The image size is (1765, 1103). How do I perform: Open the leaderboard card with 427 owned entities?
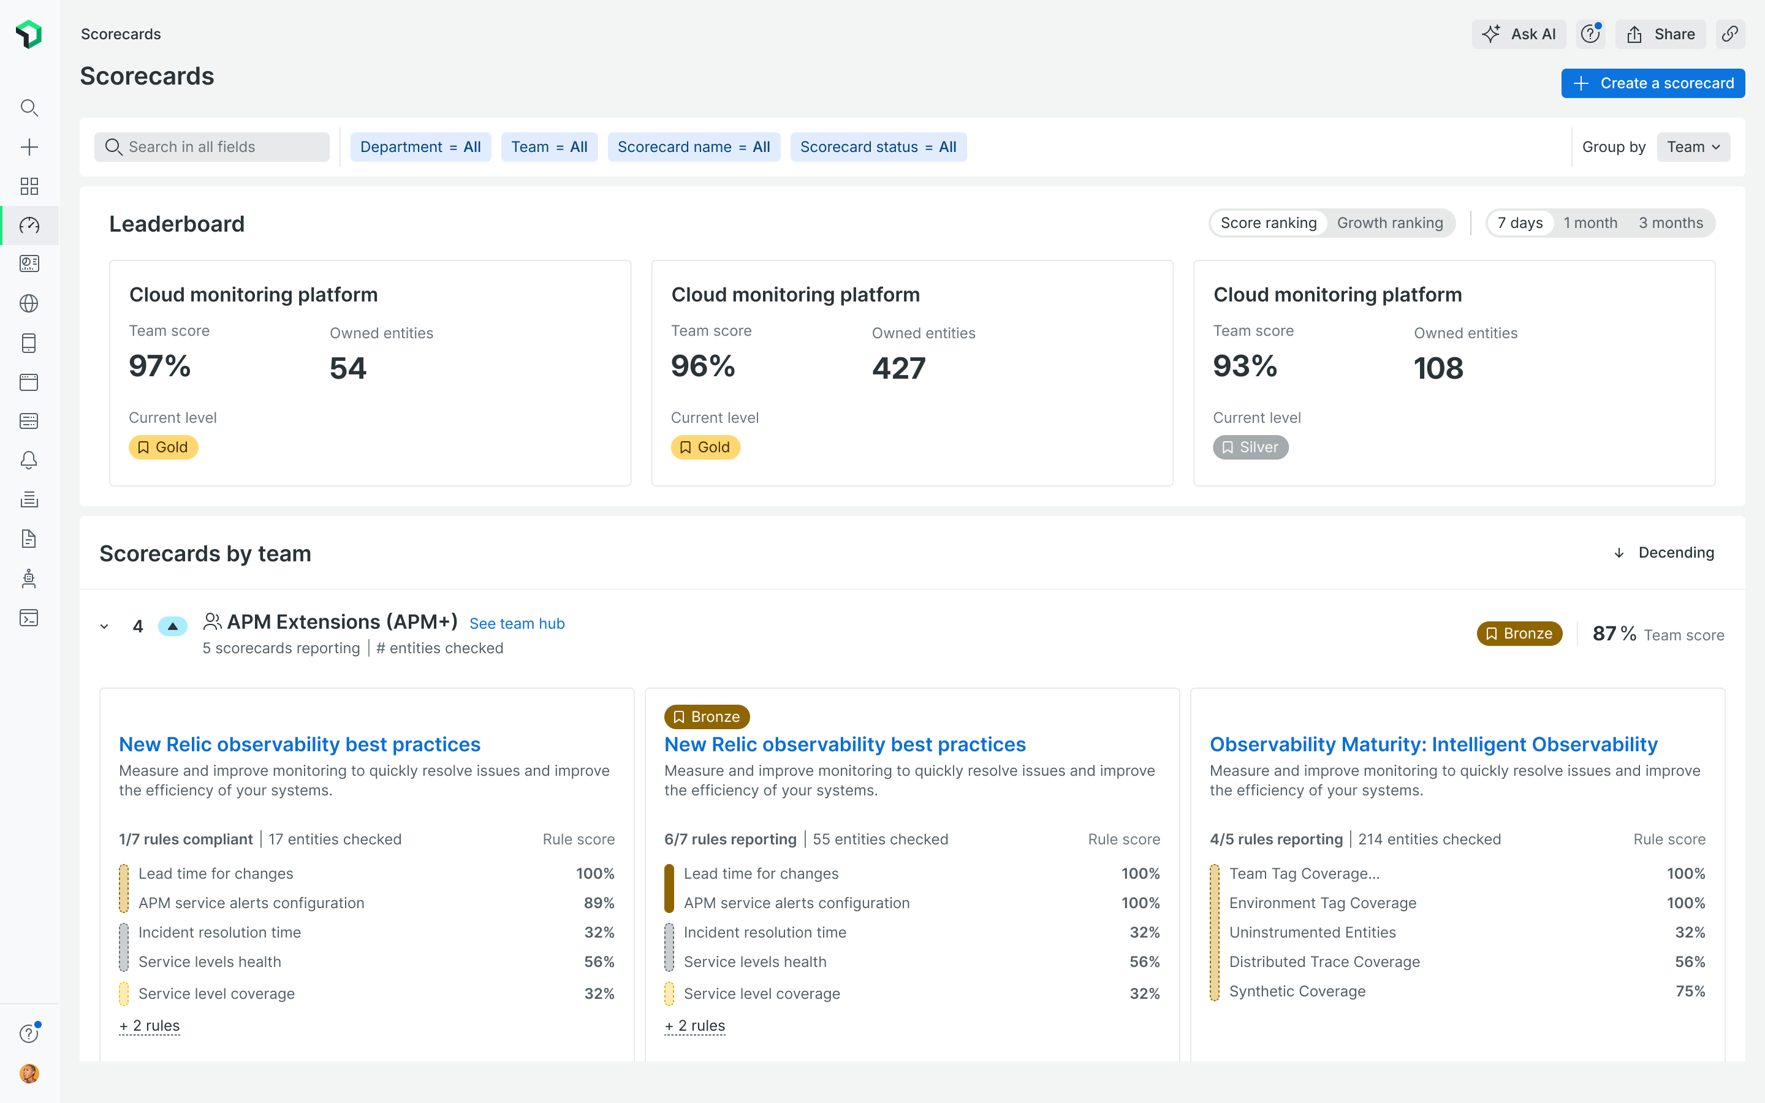point(912,373)
